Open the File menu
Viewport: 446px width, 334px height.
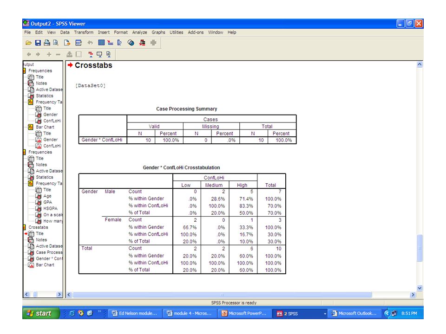pyautogui.click(x=27, y=32)
